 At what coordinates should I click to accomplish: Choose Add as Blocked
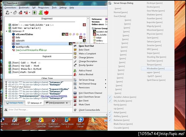(x=90, y=74)
